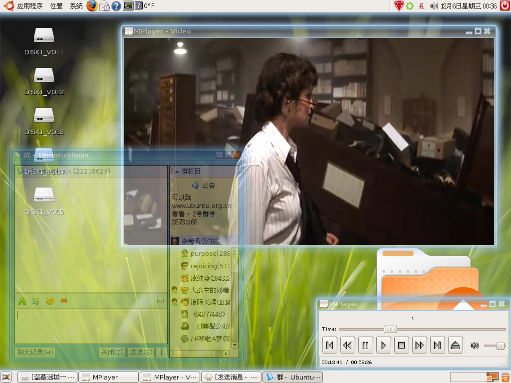Click the 聊天记录(H) button
Image resolution: width=511 pixels, height=383 pixels.
pyautogui.click(x=35, y=352)
